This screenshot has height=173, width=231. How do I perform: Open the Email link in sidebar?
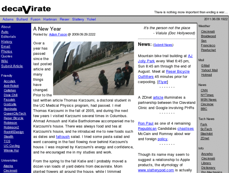[x=6, y=46]
